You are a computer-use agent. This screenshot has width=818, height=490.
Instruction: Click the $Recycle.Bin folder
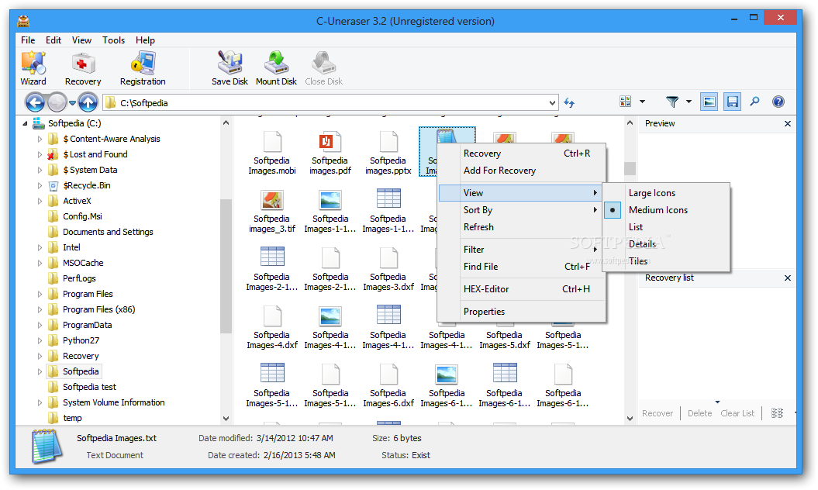tap(87, 185)
